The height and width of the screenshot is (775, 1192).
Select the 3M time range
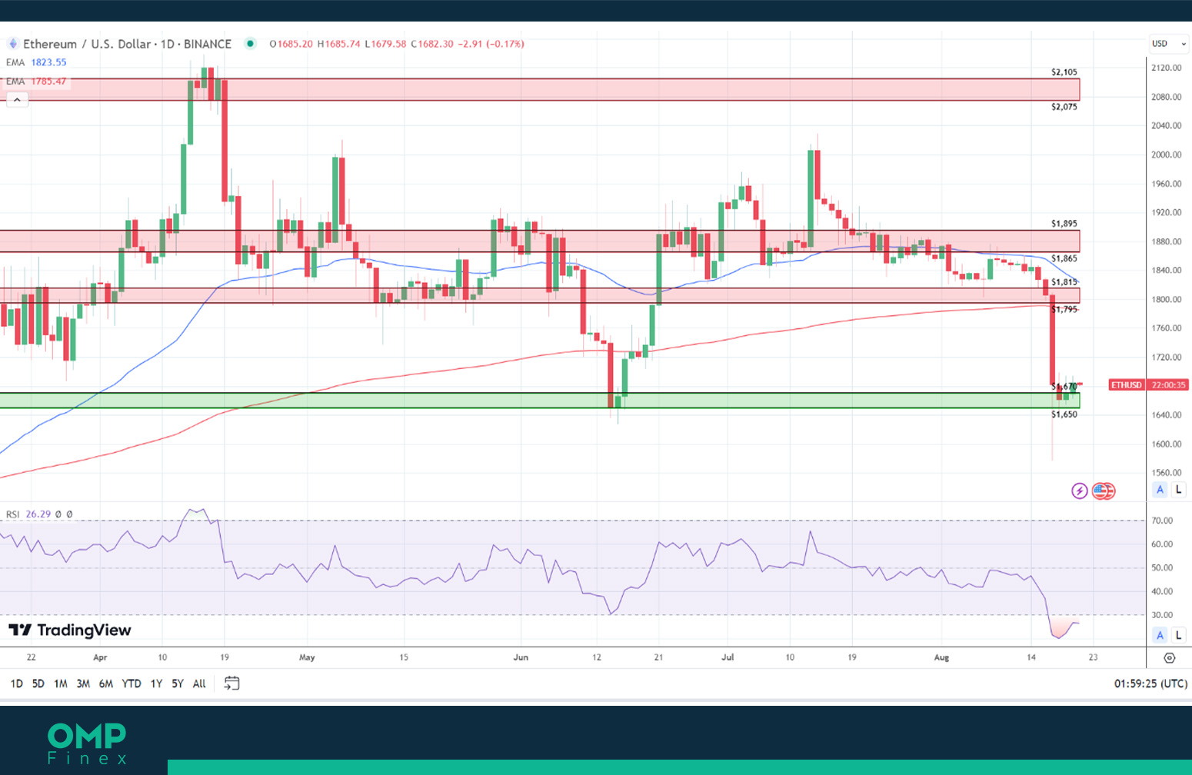point(83,684)
